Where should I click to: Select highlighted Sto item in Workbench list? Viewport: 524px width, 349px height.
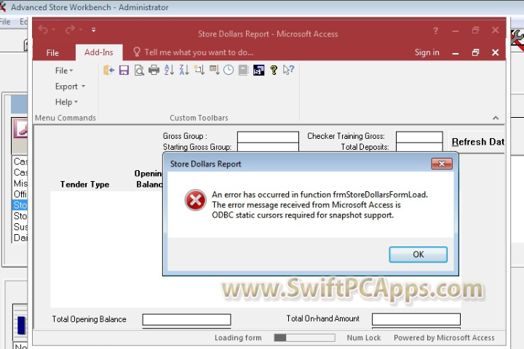point(20,205)
